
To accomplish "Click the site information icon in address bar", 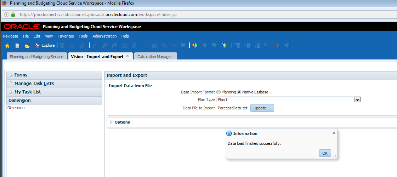I will [7, 15].
